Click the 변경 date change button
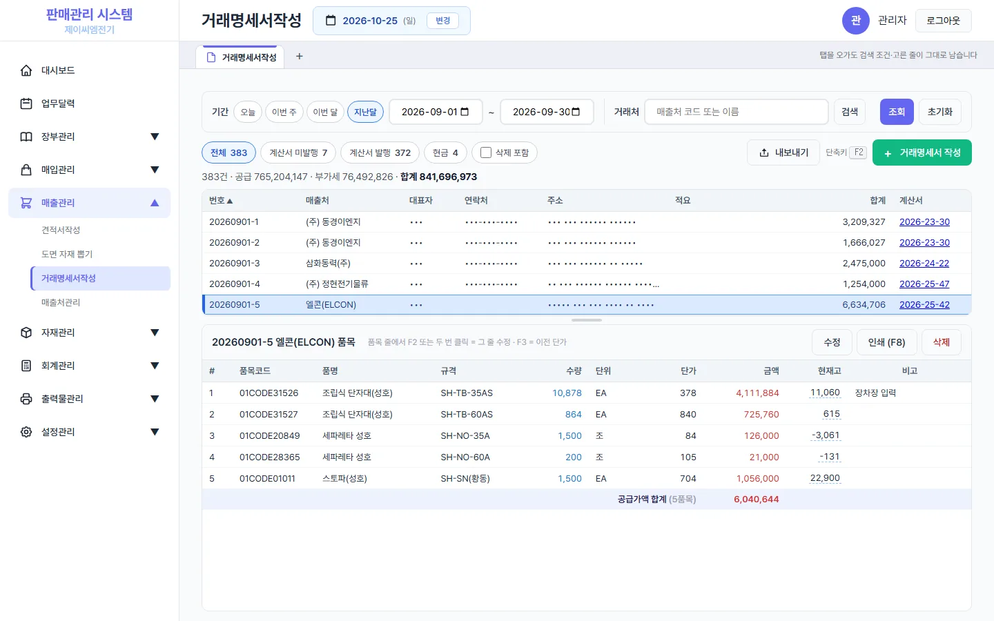 coord(443,21)
